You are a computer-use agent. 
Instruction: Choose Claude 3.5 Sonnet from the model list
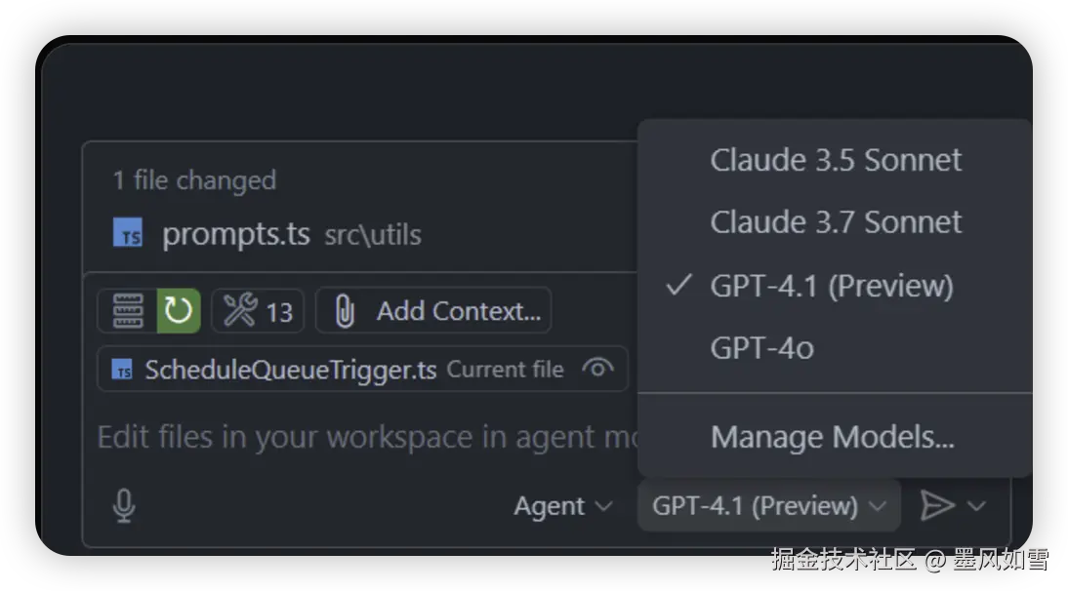pyautogui.click(x=836, y=160)
